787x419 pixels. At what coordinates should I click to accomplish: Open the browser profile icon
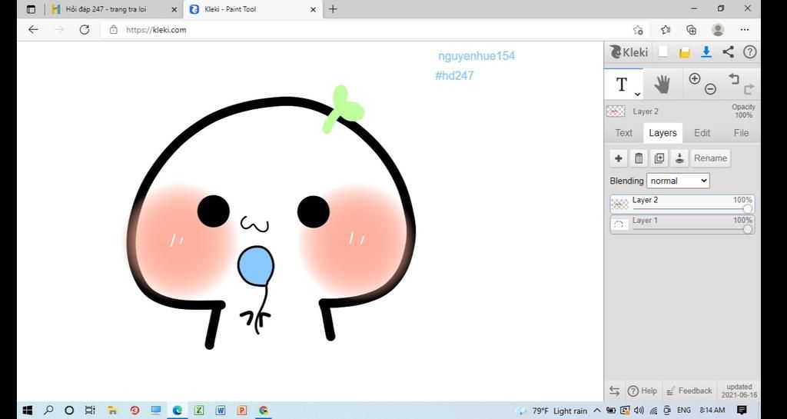point(718,30)
